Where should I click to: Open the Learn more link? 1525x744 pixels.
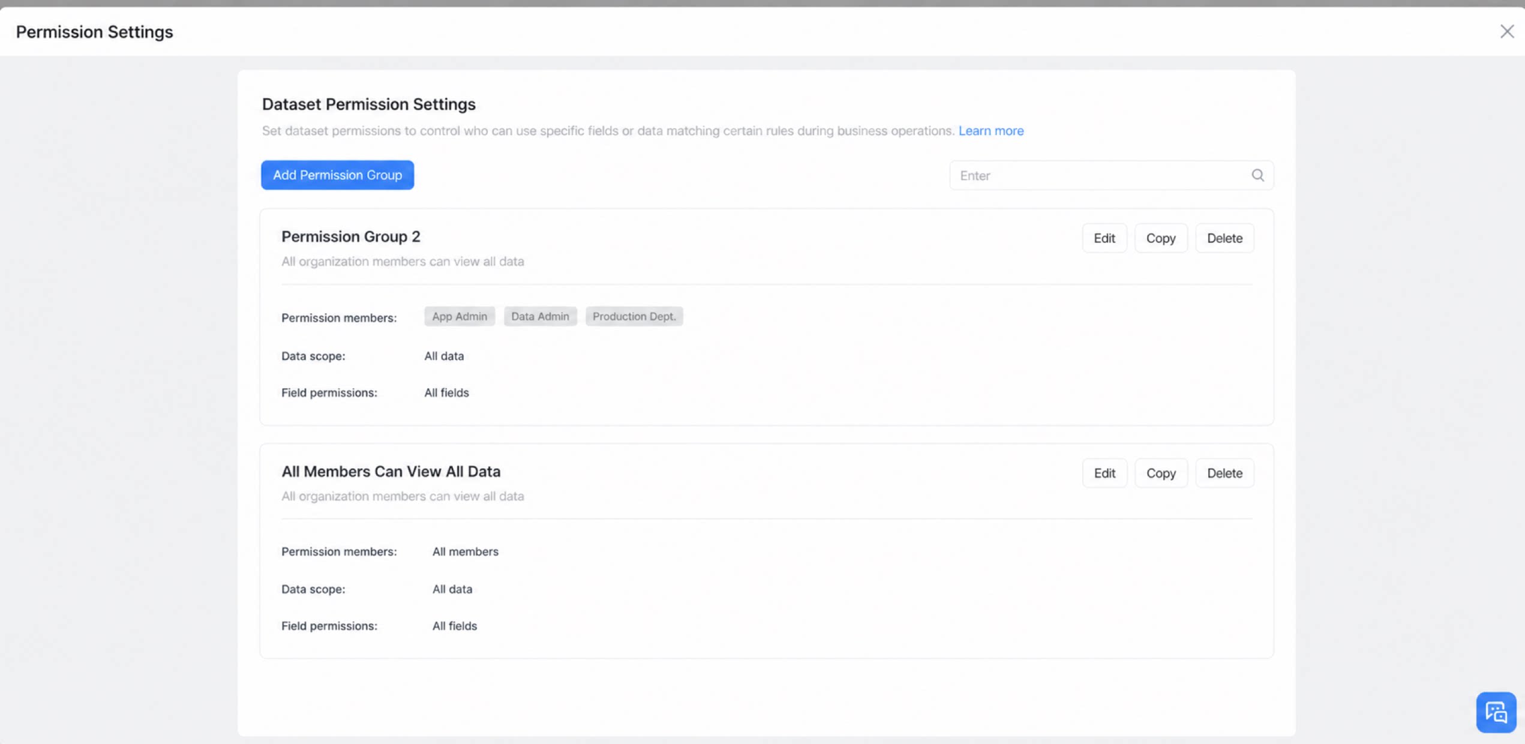(991, 131)
